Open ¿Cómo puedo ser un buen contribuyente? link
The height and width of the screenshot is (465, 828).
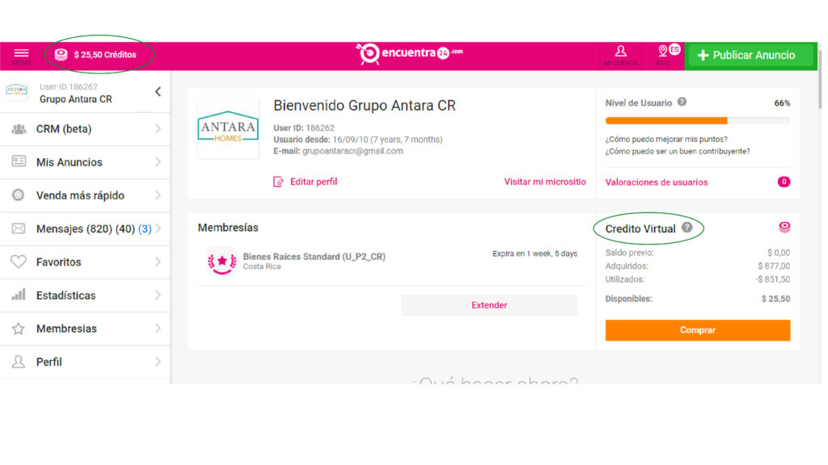[x=678, y=151]
